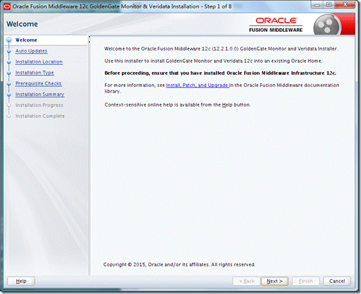361x294 pixels.
Task: Go to the Installation Type step
Action: [34, 73]
